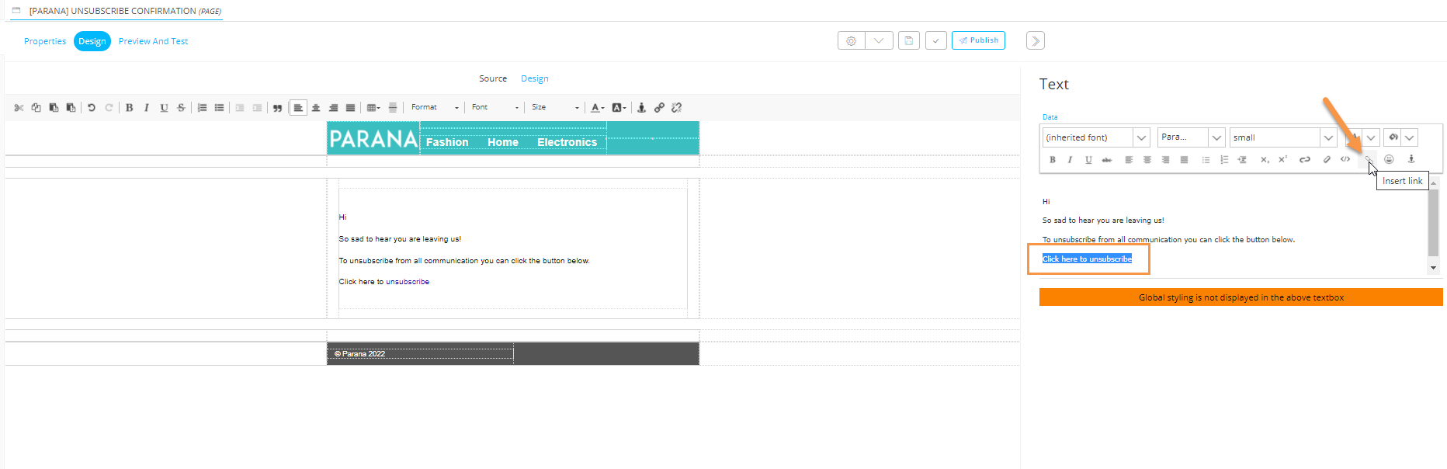This screenshot has width=1447, height=469.
Task: Switch the editor to Source view
Action: coord(492,79)
